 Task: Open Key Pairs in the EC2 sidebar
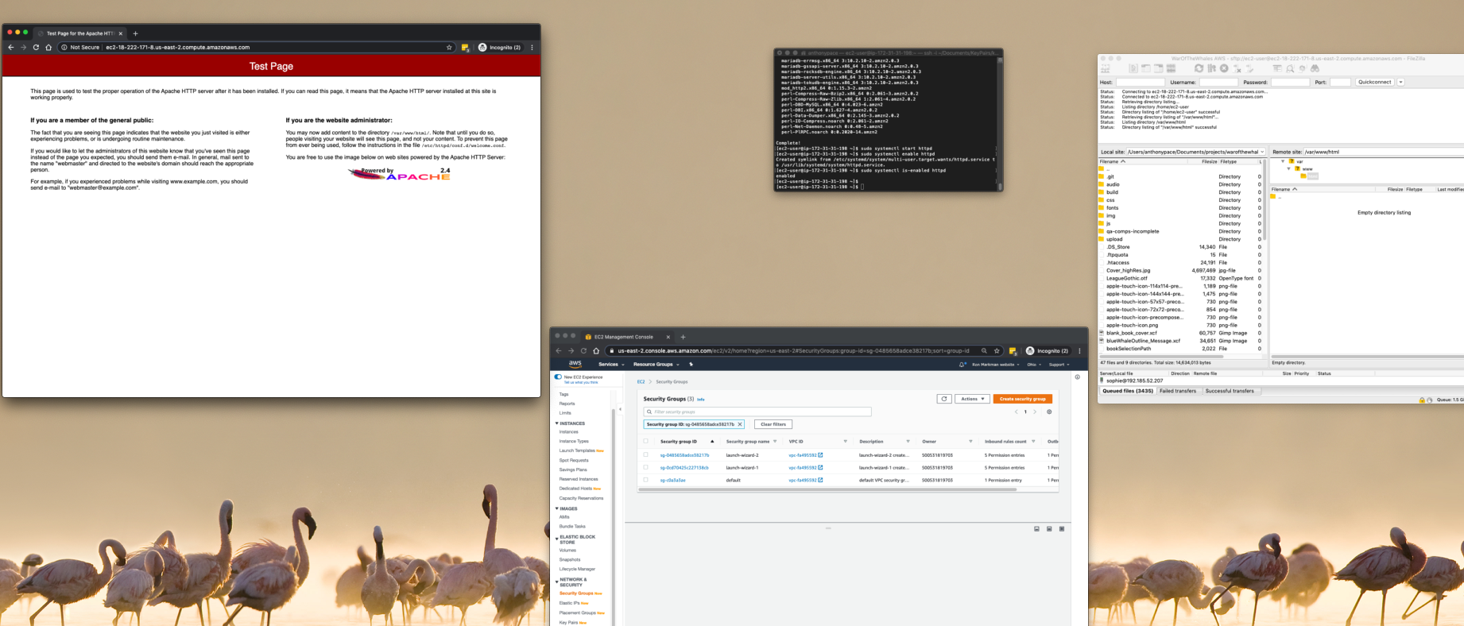click(568, 623)
